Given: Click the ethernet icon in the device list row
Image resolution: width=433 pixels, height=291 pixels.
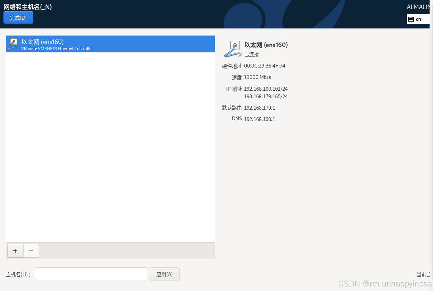Looking at the screenshot, I should 13,44.
